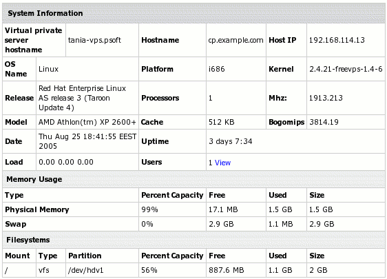387x279 pixels.
Task: Click the Filesystems section header
Action: pos(28,240)
